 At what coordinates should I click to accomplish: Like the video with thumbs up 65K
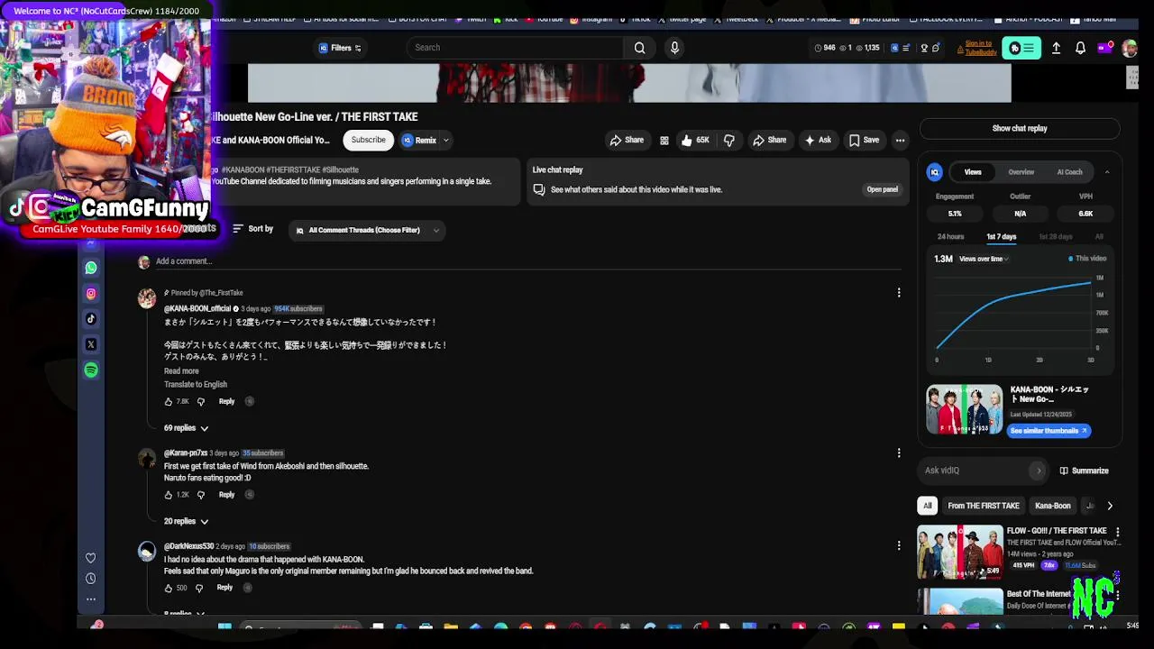tap(695, 140)
